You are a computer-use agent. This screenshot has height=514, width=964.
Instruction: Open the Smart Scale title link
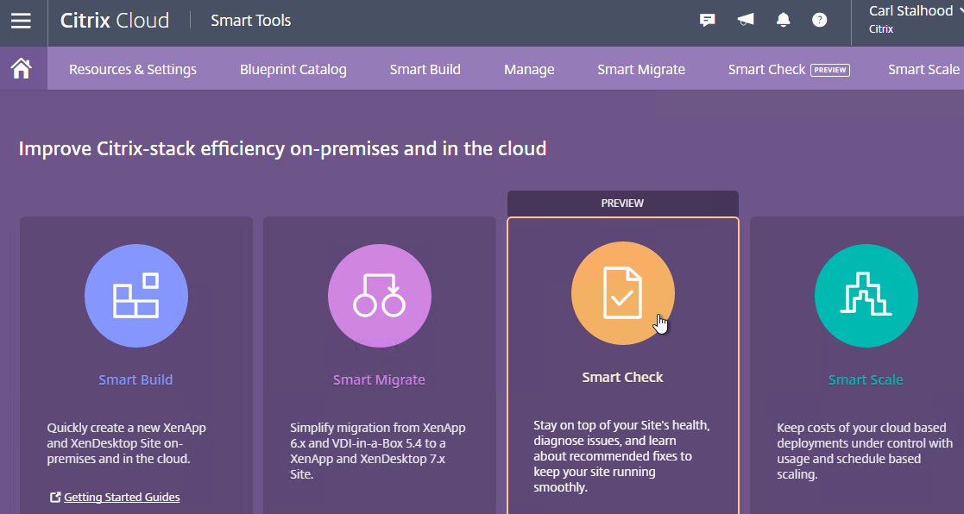click(866, 379)
